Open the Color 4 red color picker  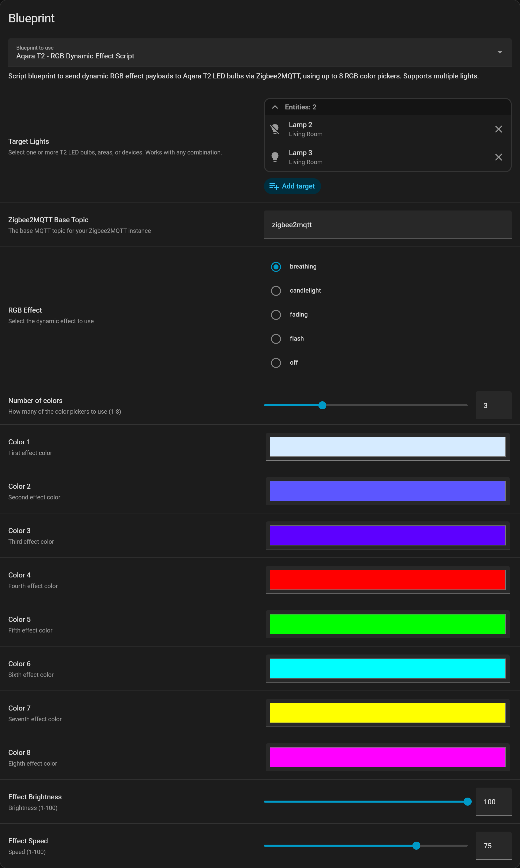tap(387, 579)
